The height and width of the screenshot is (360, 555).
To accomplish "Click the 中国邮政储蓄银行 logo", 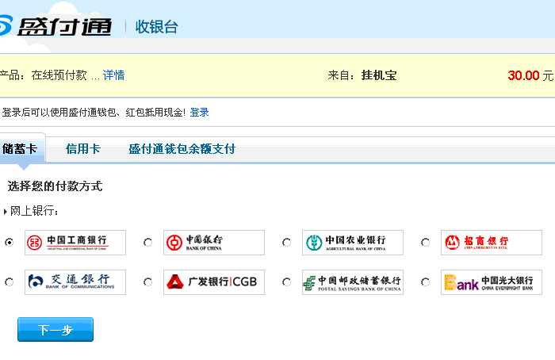I will pos(353,282).
